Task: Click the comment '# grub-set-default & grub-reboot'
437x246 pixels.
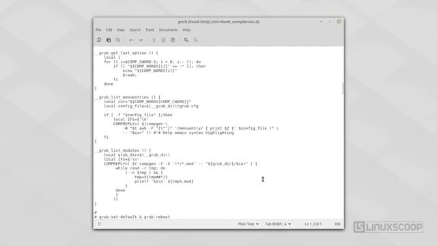Action: [132, 217]
